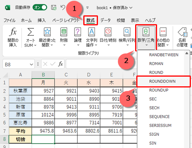
Task: Click the Excel application icon
Action: [8, 8]
